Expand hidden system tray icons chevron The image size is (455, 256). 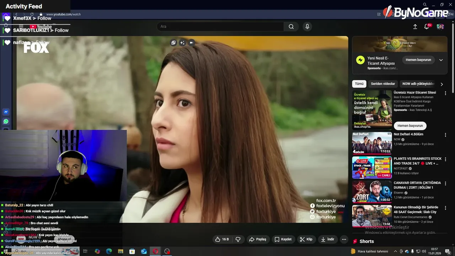coord(396,251)
